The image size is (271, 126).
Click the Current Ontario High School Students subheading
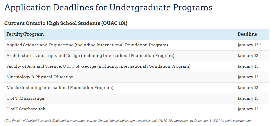coord(52,23)
